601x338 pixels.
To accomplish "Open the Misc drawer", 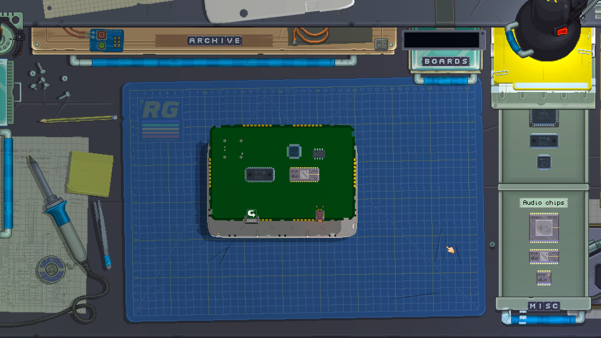I will tap(544, 306).
